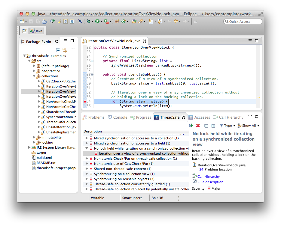Open the Call Hierarchy link in details
Image resolution: width=281 pixels, height=226 pixels.
(x=208, y=177)
